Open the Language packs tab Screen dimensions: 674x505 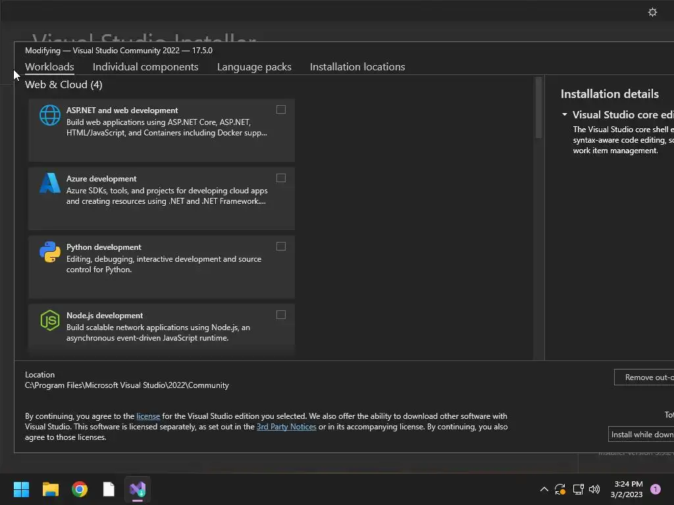254,67
